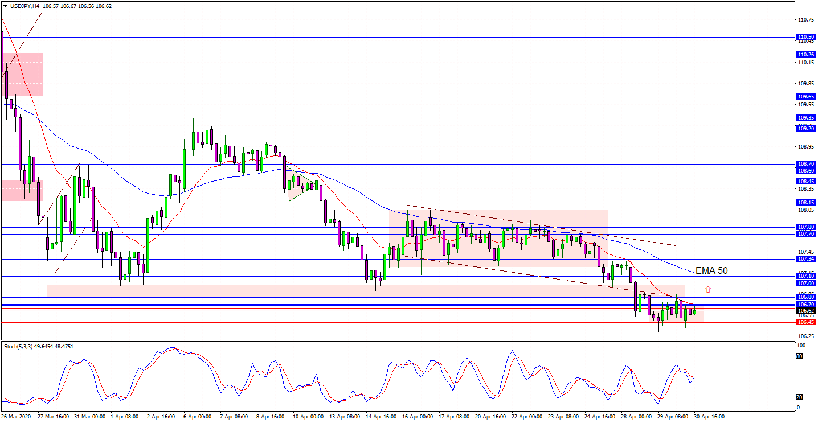Select the 109.20 price level label
This screenshot has height=423, width=818.
[x=806, y=129]
